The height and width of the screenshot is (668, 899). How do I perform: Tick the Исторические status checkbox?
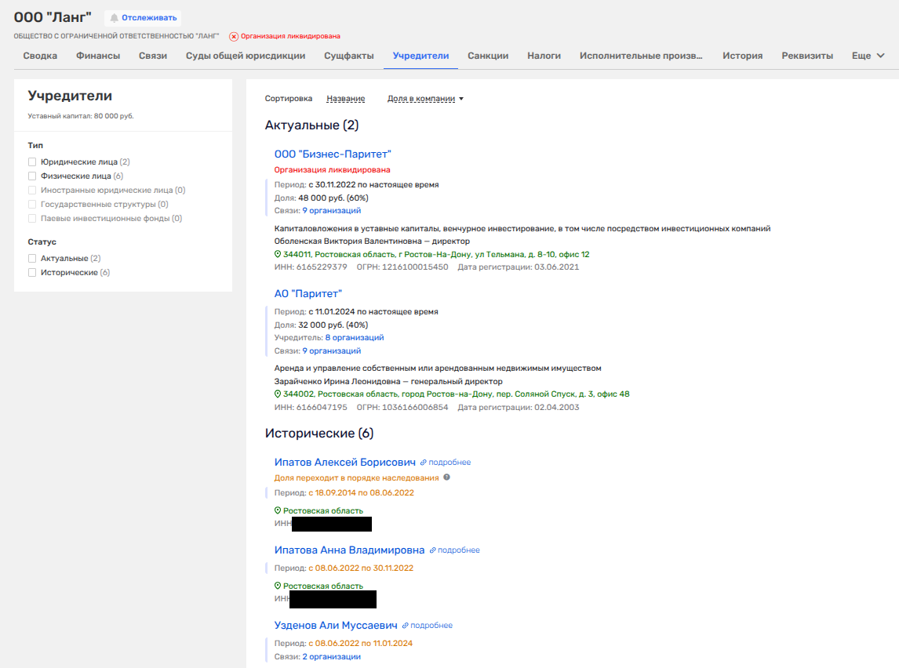(x=32, y=273)
